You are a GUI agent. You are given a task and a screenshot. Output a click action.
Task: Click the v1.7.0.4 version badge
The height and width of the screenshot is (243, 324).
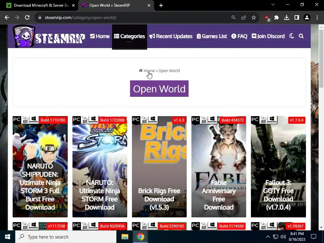point(296,120)
